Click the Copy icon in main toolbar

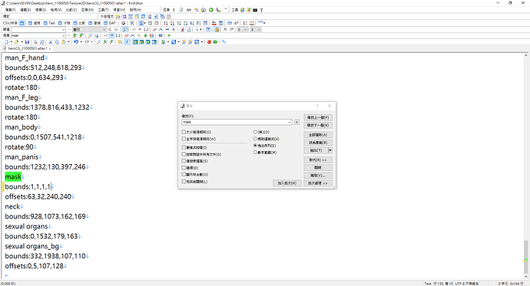tap(57, 42)
